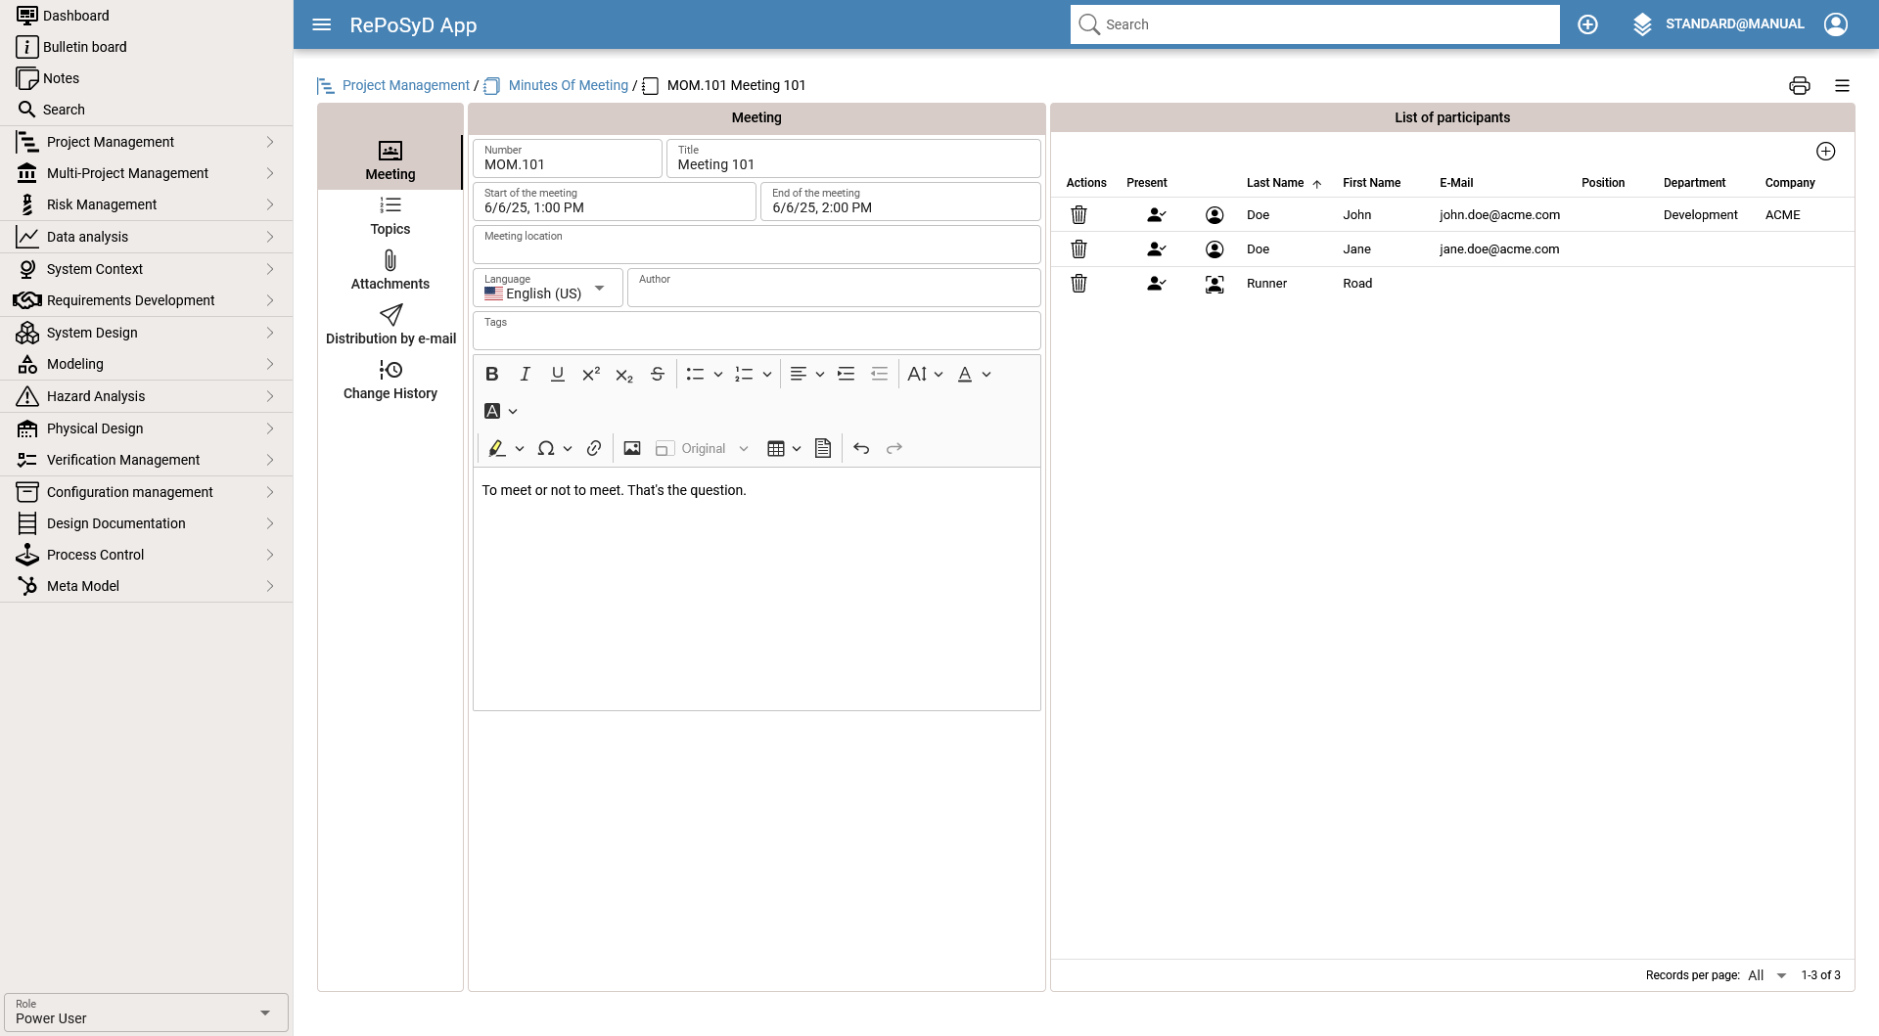Screen dimensions: 1879x1036
Task: Toggle present status for John Doe
Action: 1157,214
